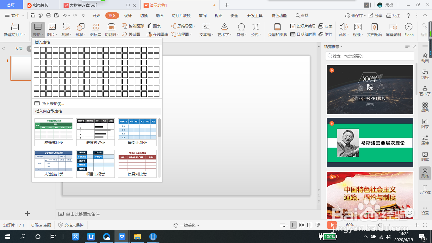
Task: Open 在线图表 online charts
Action: pos(157,34)
